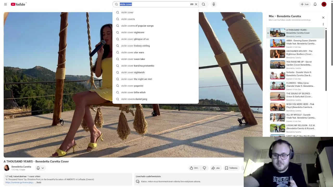Pick the "violin cover swan lake" suggestion
The height and width of the screenshot is (187, 333).
tap(156, 59)
